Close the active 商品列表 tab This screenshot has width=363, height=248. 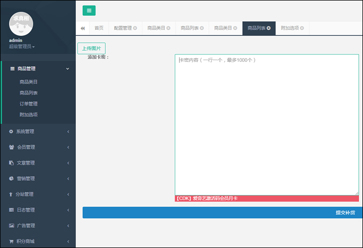pos(269,28)
